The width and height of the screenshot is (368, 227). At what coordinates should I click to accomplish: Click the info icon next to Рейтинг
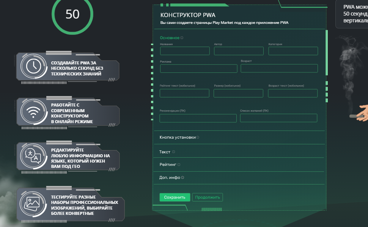point(179,164)
